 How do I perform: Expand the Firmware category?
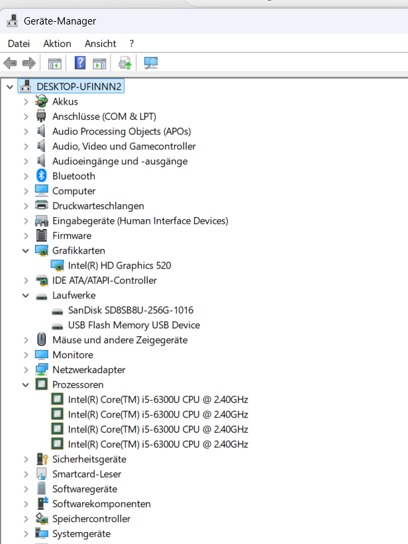[x=26, y=236]
